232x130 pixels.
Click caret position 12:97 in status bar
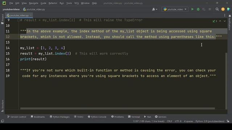pos(148,121)
